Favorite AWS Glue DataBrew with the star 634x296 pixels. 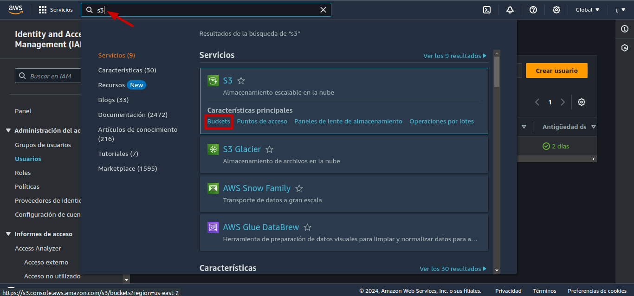307,227
